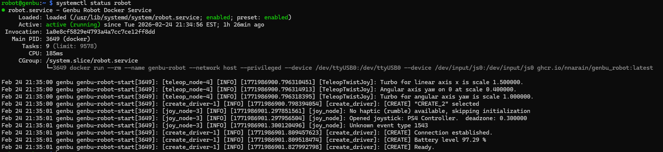
Task: Click the "Connection established." log message
Action: coord(453,133)
